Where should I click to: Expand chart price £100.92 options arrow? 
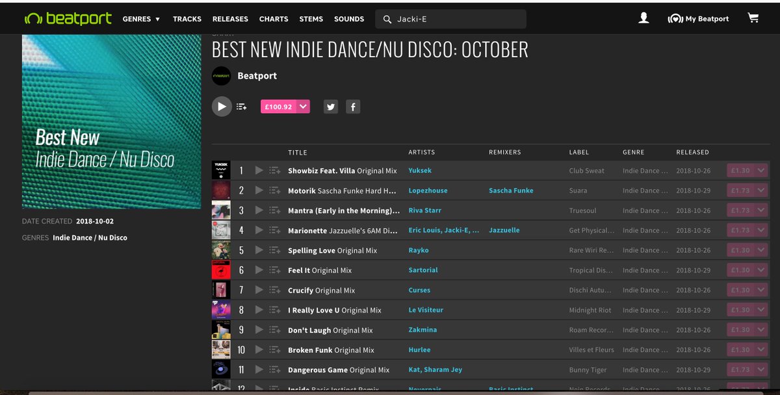click(x=304, y=107)
